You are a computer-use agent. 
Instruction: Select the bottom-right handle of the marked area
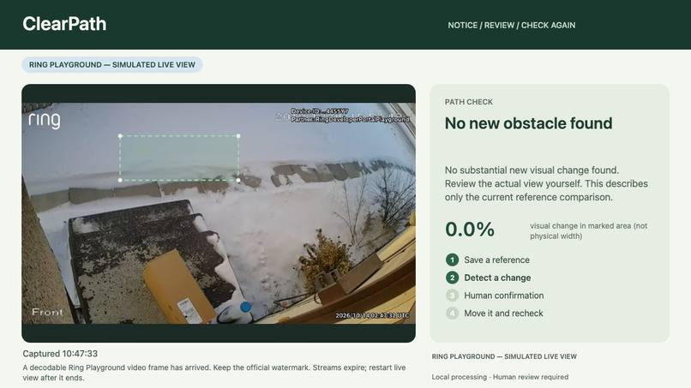click(x=238, y=180)
